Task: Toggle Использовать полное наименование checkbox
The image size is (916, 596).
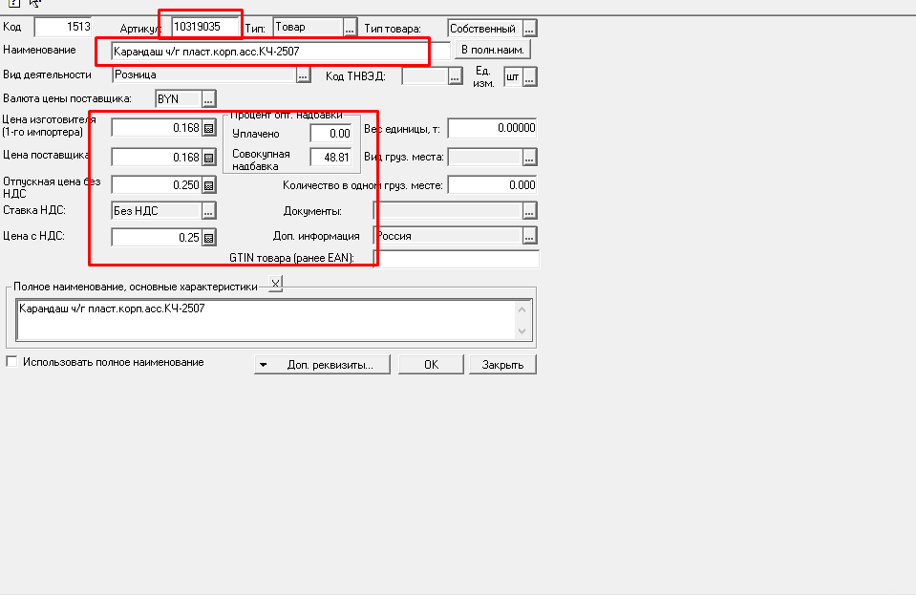Action: click(12, 362)
